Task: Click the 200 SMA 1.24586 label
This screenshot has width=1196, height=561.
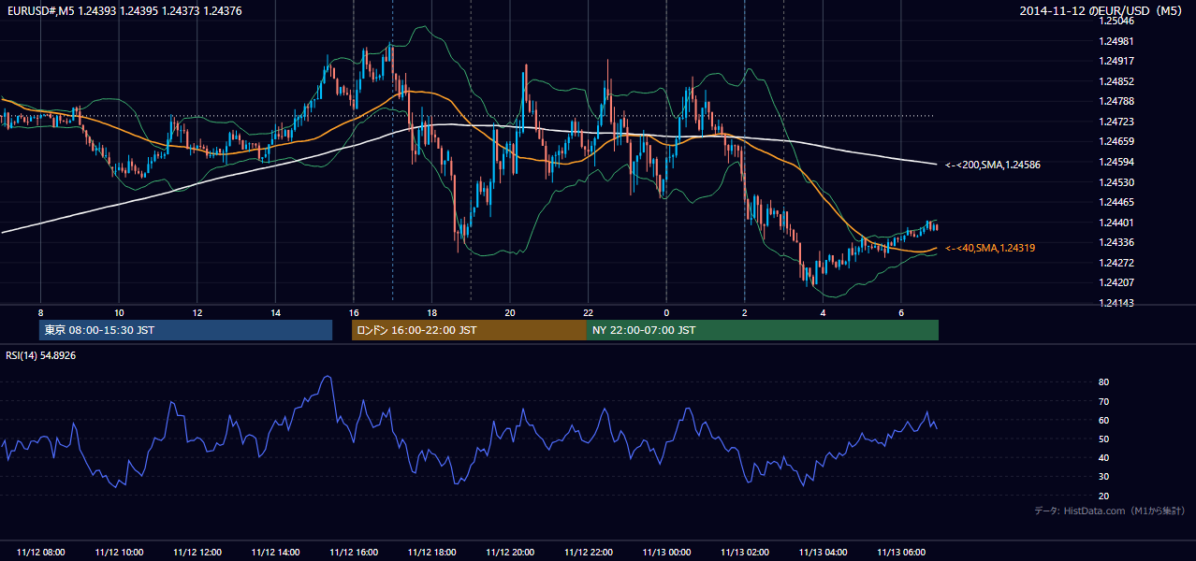Action: pos(993,165)
